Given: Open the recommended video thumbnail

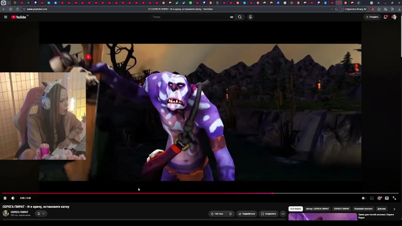Looking at the screenshot, I should (x=323, y=217).
